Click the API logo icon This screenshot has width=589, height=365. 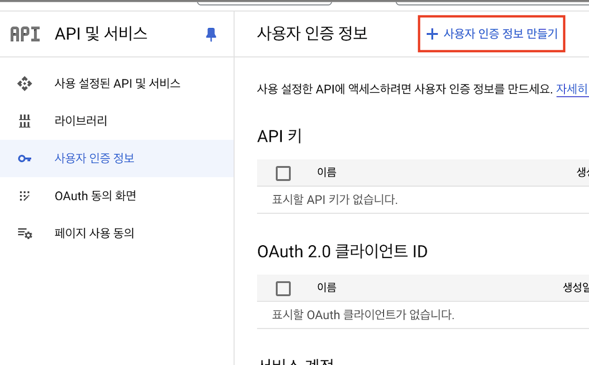(25, 34)
